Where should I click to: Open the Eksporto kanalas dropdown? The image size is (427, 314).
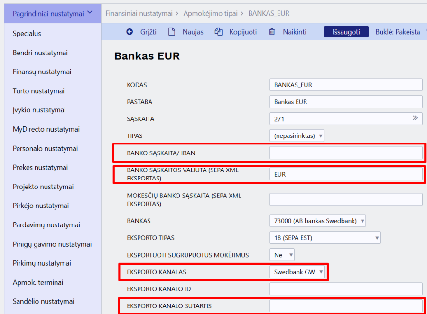click(x=297, y=272)
